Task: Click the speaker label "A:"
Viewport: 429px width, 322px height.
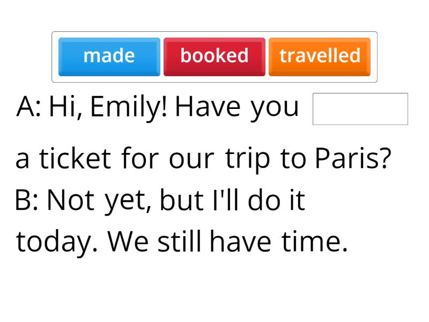Action: (29, 107)
